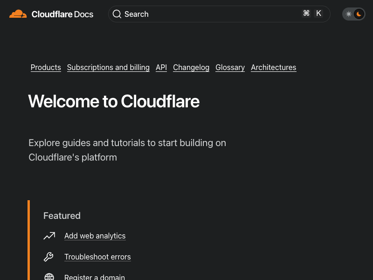Click the Featured section heading
The width and height of the screenshot is (373, 280).
click(x=62, y=216)
